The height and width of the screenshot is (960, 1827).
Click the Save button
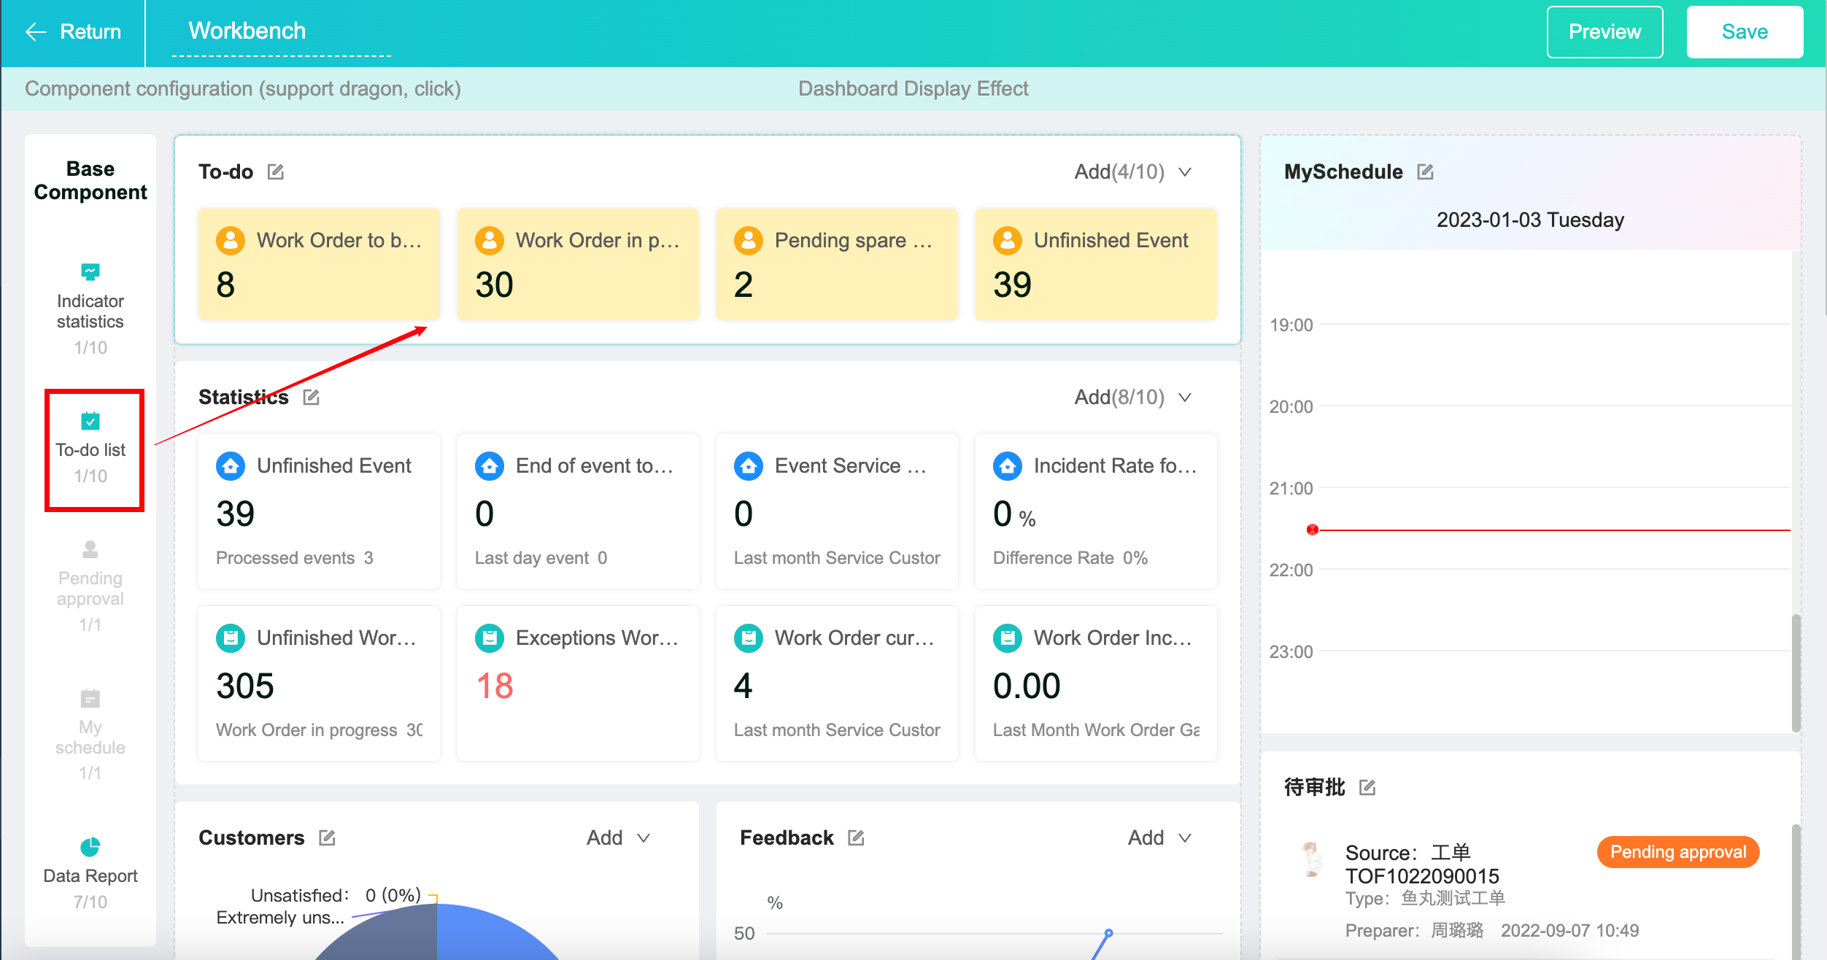point(1745,31)
